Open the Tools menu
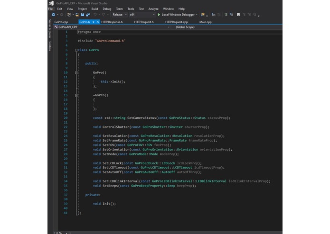 point(131,9)
